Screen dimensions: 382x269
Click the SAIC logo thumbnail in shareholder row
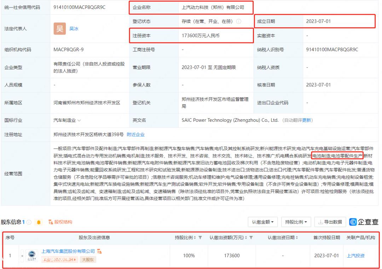point(32,255)
